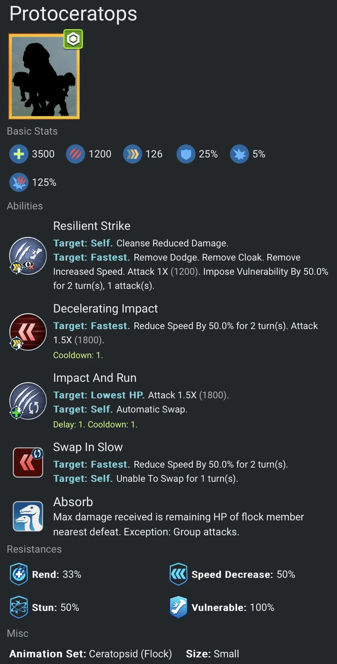
Task: Click the green rarity hexagon badge
Action: 73,39
